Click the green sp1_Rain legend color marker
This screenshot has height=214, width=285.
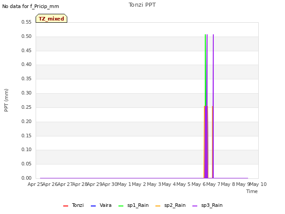121,206
